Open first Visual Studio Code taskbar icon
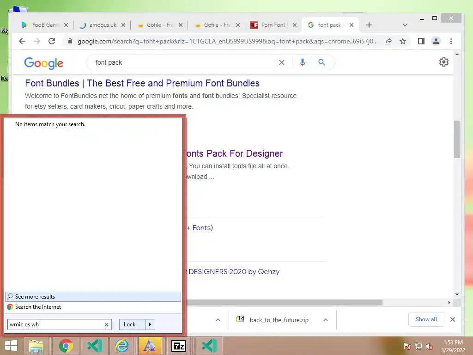This screenshot has width=473, height=355. (94, 346)
